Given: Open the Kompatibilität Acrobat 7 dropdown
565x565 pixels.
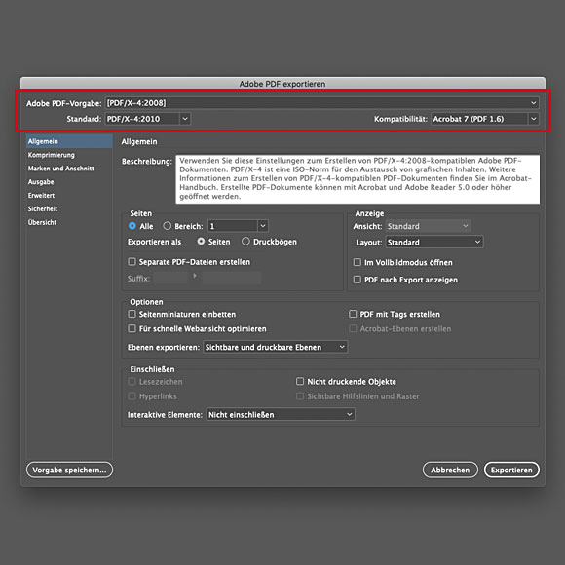Looking at the screenshot, I should (485, 119).
